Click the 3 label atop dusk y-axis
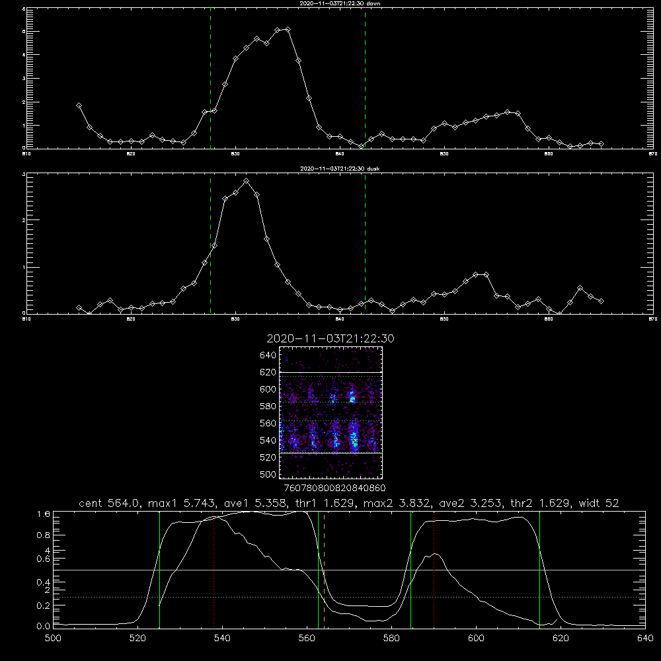The height and width of the screenshot is (661, 661). coord(24,175)
